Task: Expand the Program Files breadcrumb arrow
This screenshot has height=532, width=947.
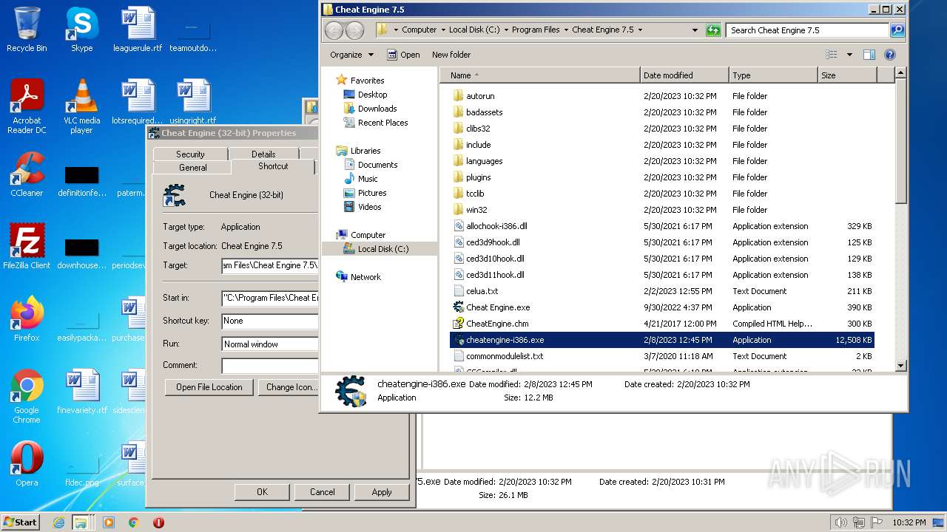Action: (565, 30)
